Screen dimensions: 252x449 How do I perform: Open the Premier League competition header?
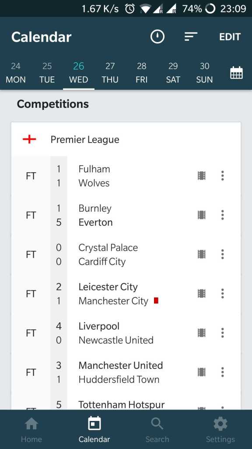[x=126, y=139]
